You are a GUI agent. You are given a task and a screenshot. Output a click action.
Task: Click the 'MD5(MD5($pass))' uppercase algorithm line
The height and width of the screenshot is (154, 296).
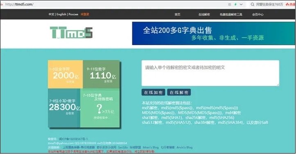[x=192, y=113]
